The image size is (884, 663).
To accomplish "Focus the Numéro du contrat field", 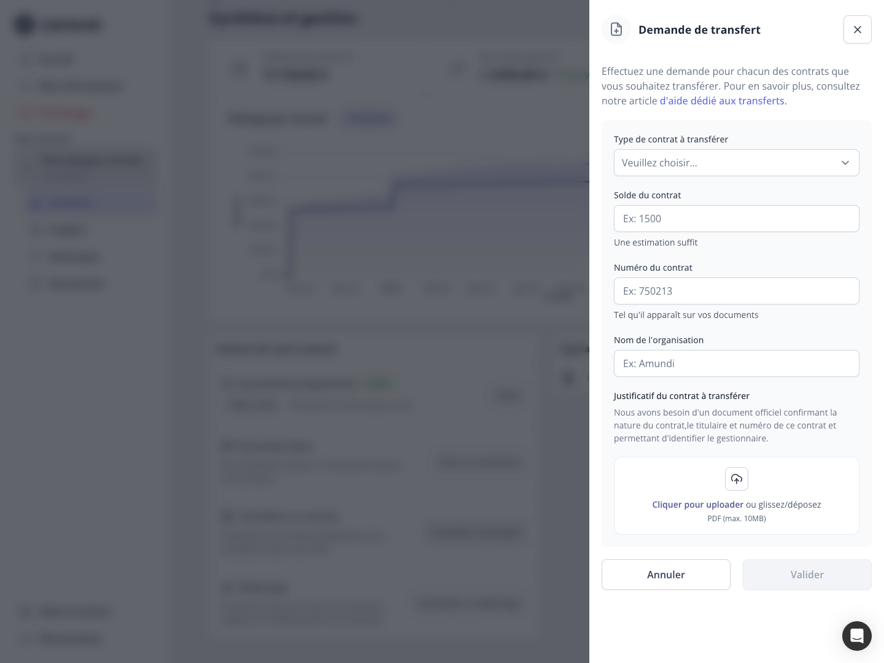I will (x=737, y=291).
